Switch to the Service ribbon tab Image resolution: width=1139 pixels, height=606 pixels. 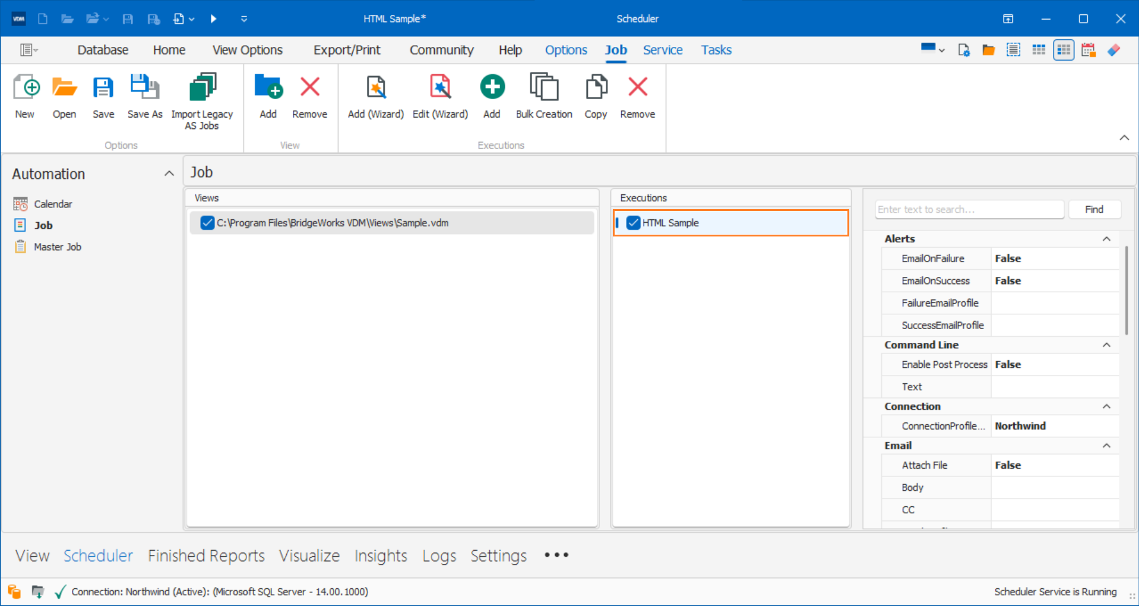coord(662,50)
